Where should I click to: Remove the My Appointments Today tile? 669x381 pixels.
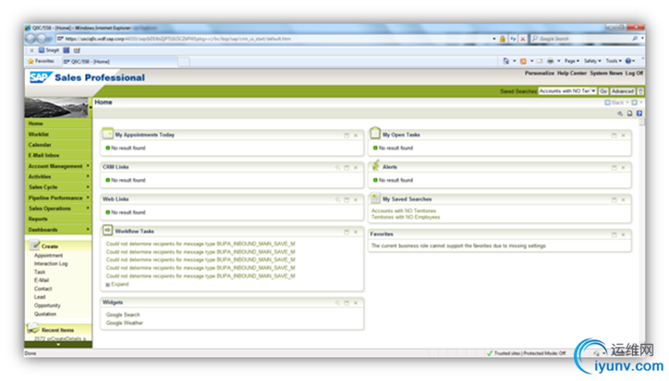[356, 136]
